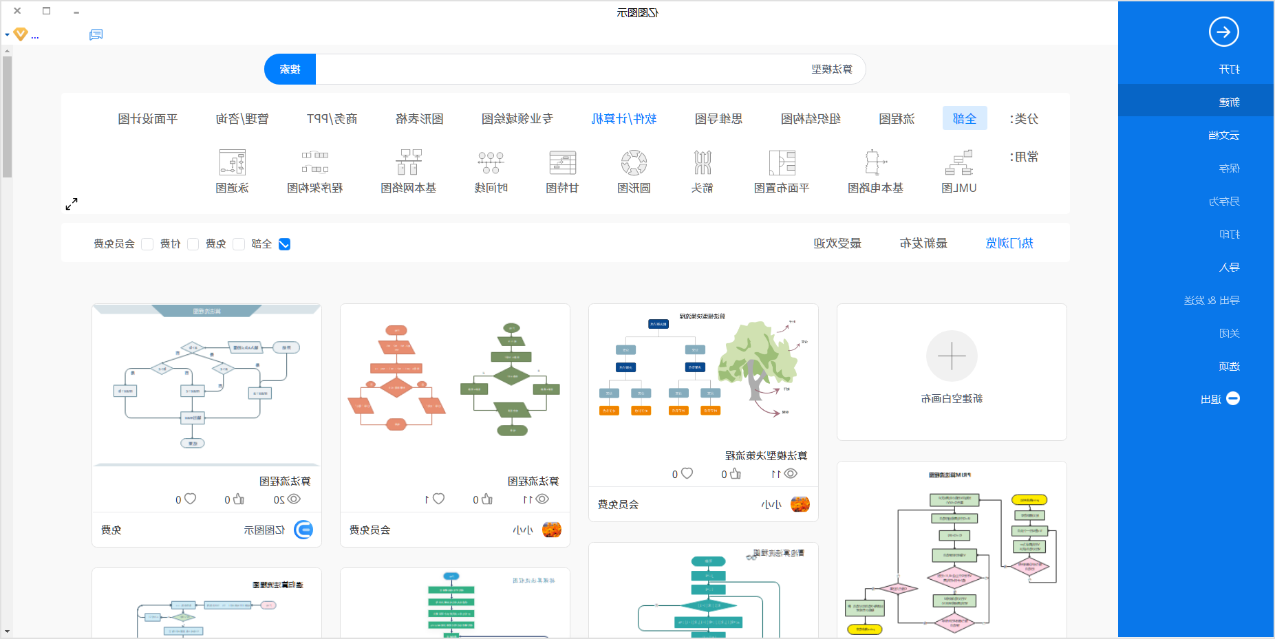Select the 基本电路图 category icon
Image resolution: width=1275 pixels, height=639 pixels.
coord(875,162)
